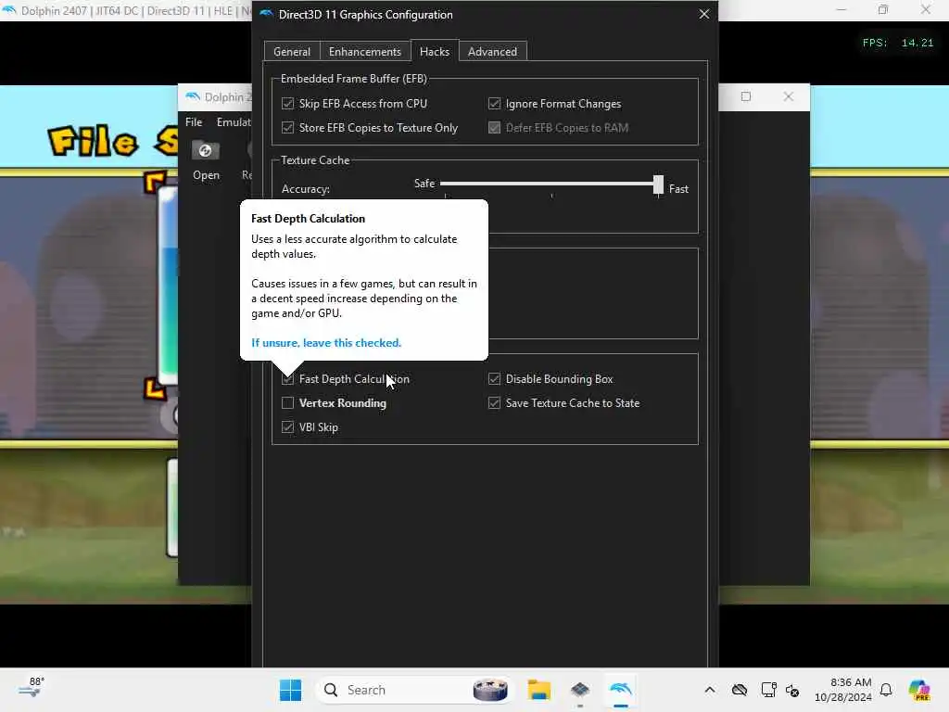
Task: Click Dolphin logo icon in dialog title bar
Action: pos(266,14)
